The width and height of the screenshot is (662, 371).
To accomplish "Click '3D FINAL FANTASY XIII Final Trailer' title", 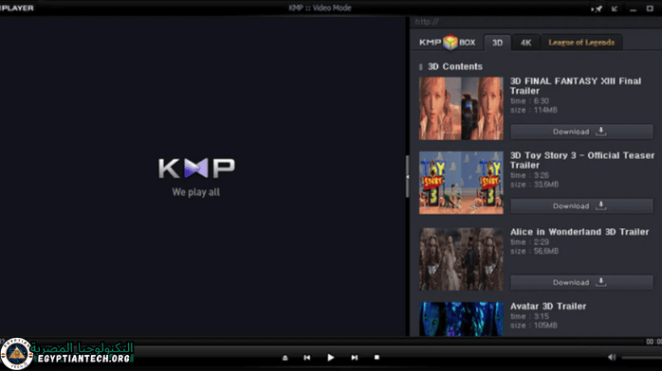I will point(576,86).
